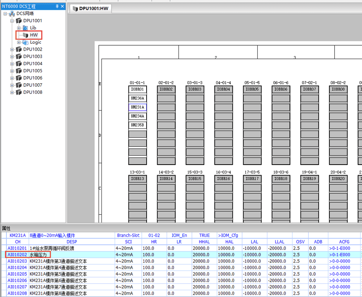Collapse the DPU1001 tree node
The height and width of the screenshot is (297, 362).
12,21
